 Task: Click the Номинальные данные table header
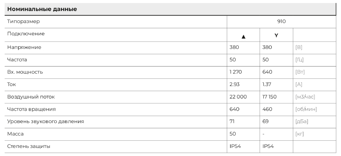[x=42, y=9]
